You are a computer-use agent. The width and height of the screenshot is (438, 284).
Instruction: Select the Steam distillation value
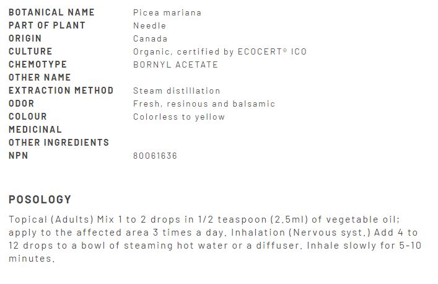pyautogui.click(x=177, y=91)
